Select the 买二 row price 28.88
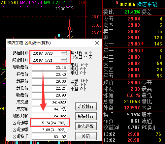 [x=134, y=57]
